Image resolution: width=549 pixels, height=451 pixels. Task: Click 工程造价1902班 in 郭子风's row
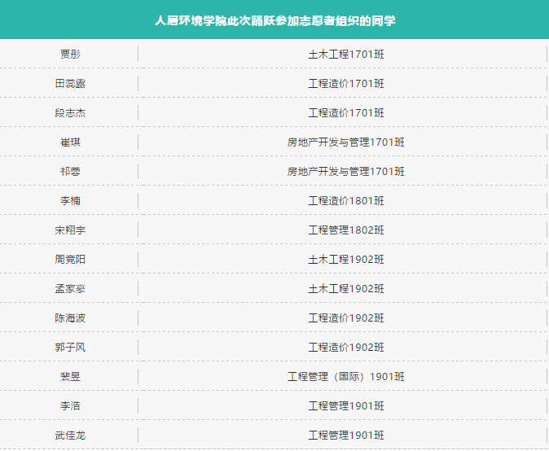(346, 347)
